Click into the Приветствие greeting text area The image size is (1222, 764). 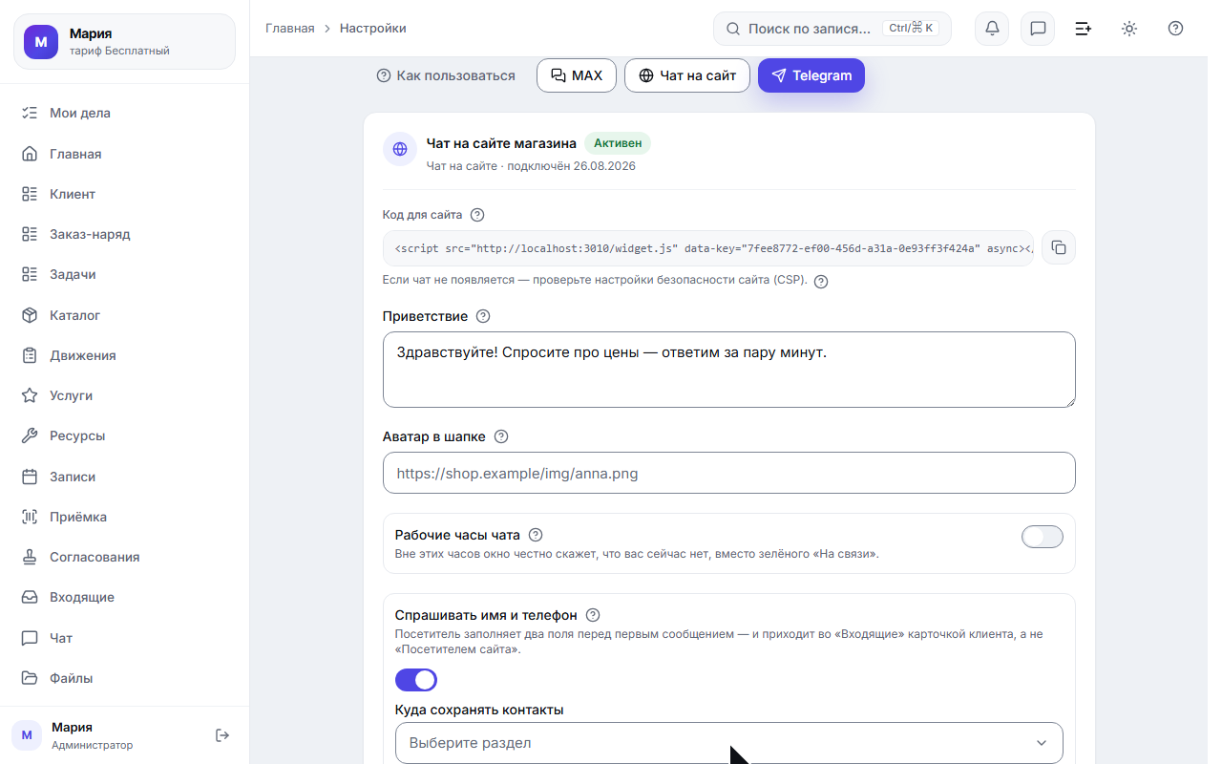[729, 370]
